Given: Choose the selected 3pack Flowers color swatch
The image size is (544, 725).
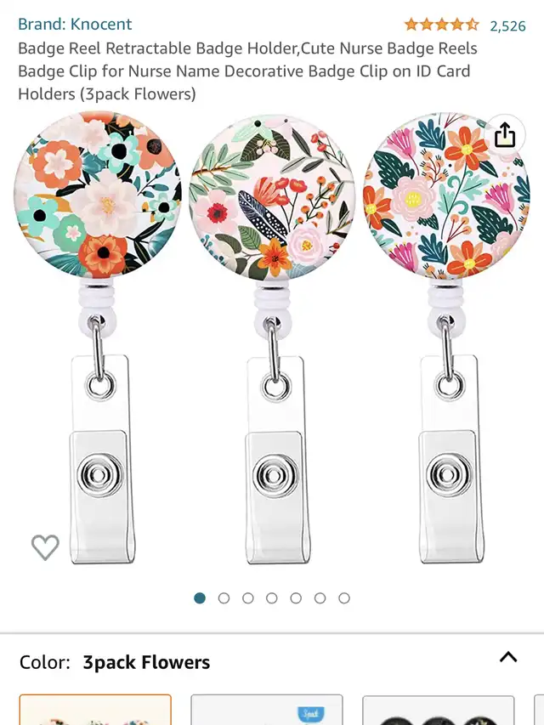Looking at the screenshot, I should [x=95, y=710].
